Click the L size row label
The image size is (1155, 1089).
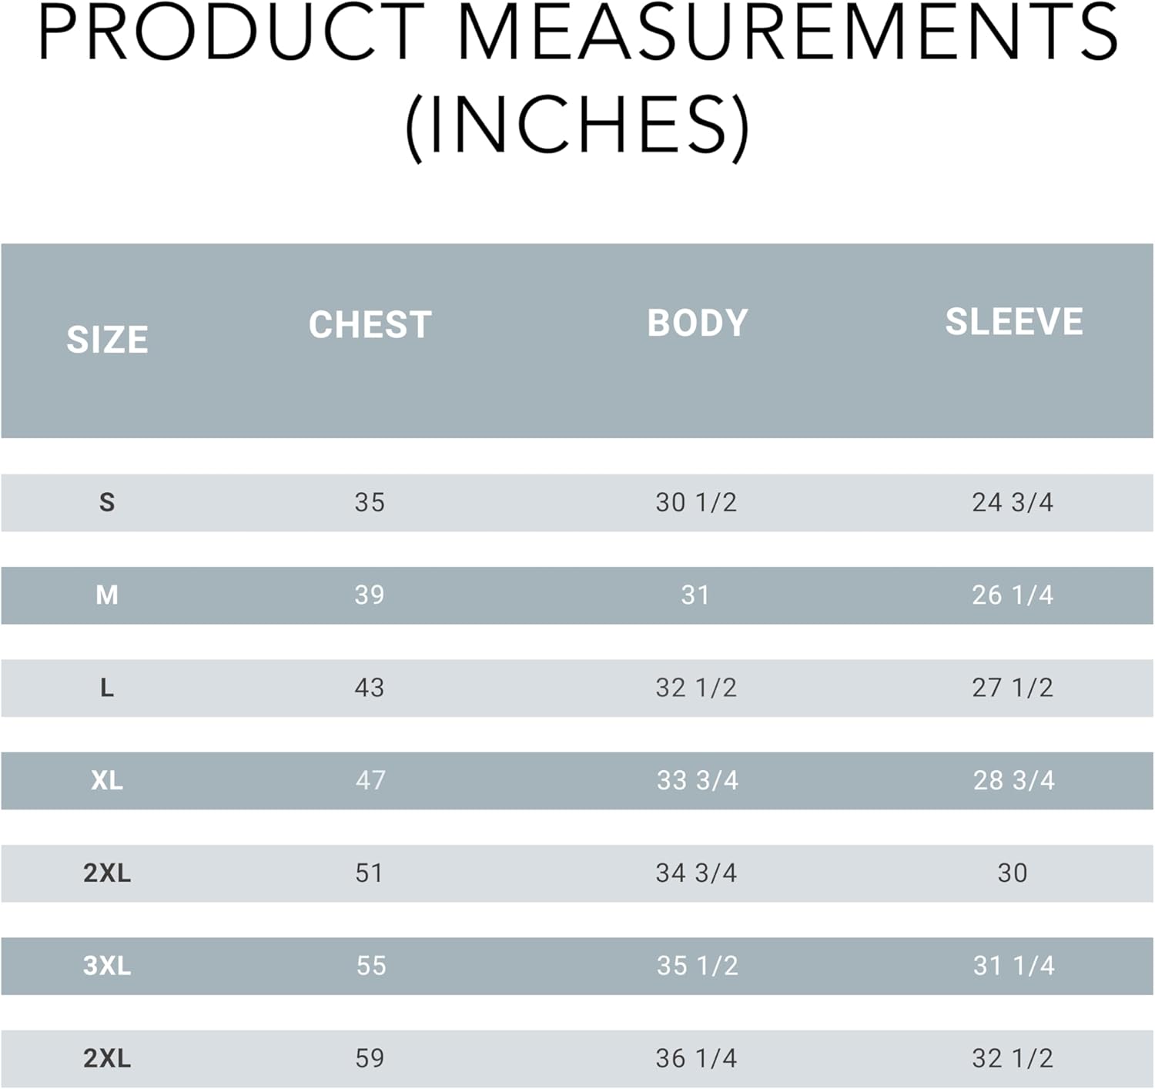click(107, 687)
